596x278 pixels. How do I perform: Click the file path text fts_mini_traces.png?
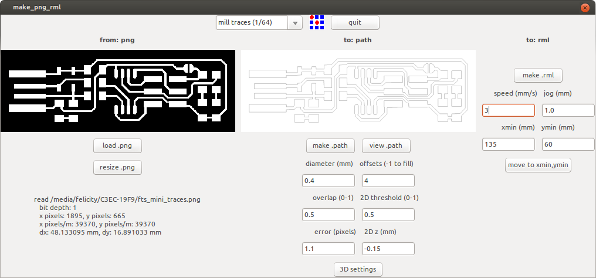117,199
